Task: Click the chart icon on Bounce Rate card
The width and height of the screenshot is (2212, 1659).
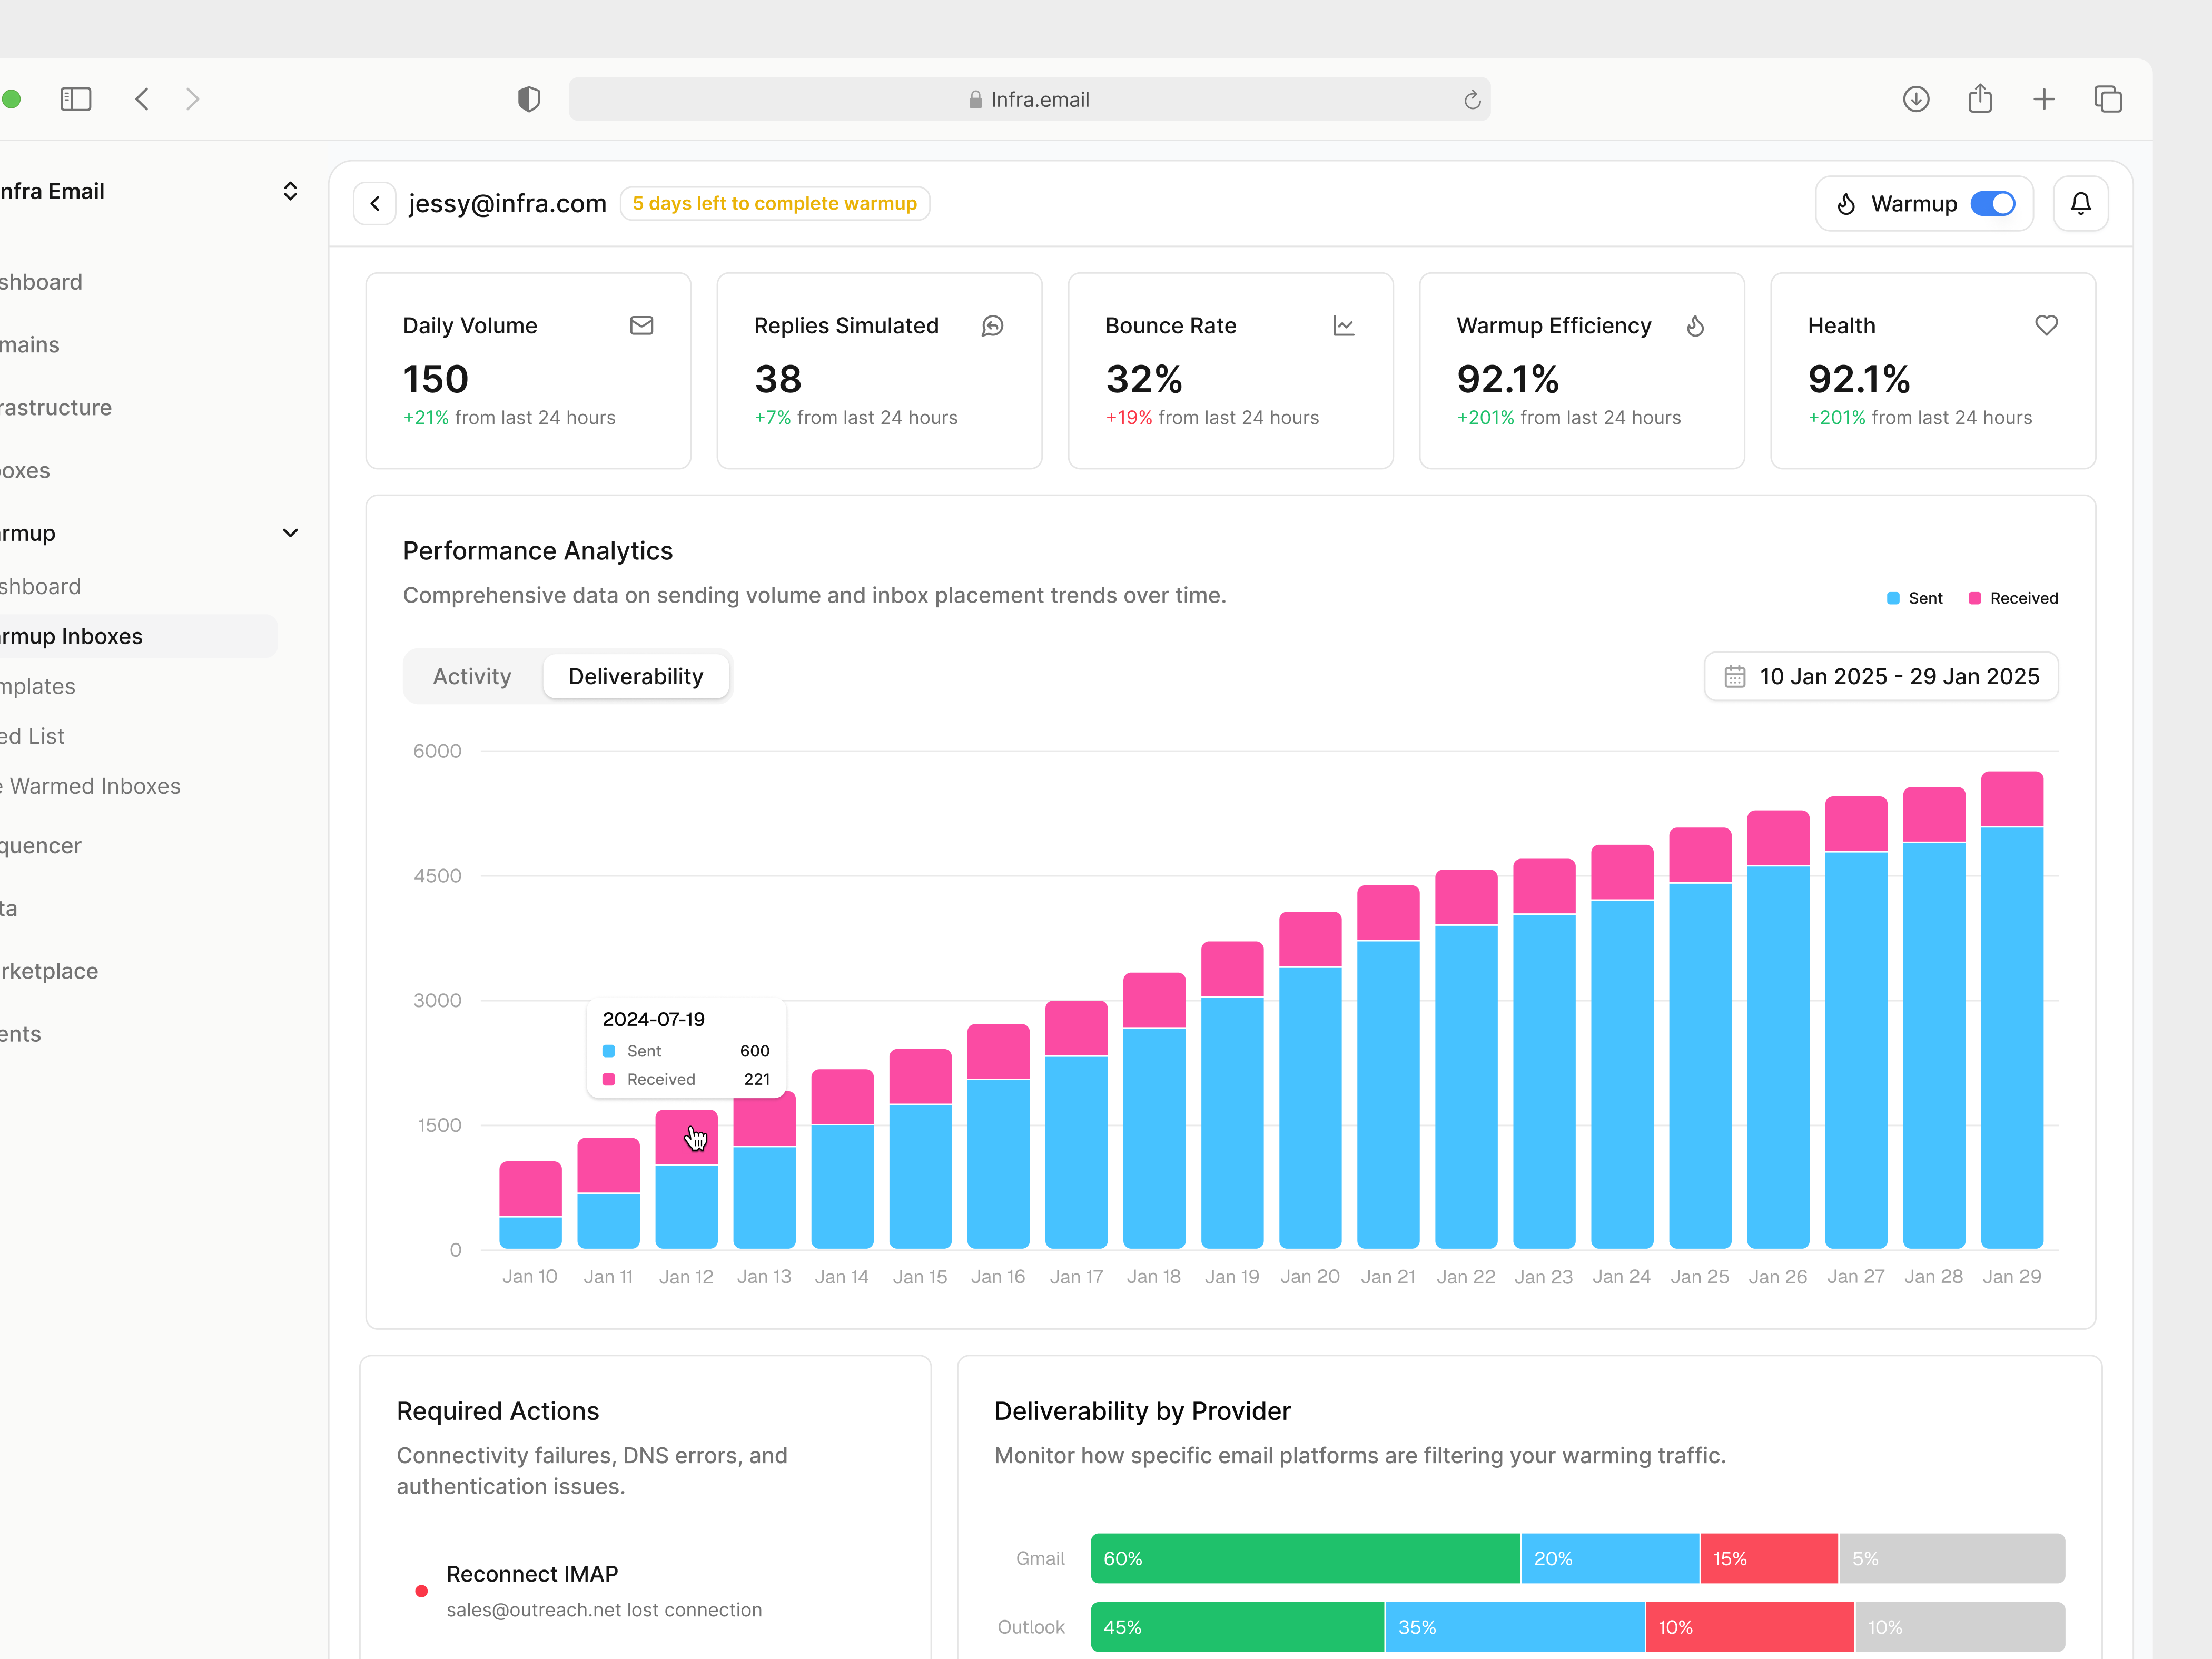Action: tap(1343, 325)
